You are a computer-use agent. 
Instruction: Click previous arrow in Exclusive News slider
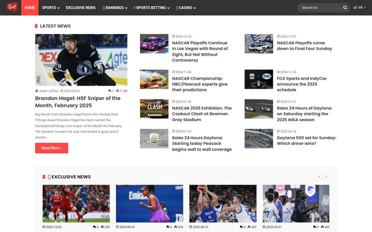(319, 177)
